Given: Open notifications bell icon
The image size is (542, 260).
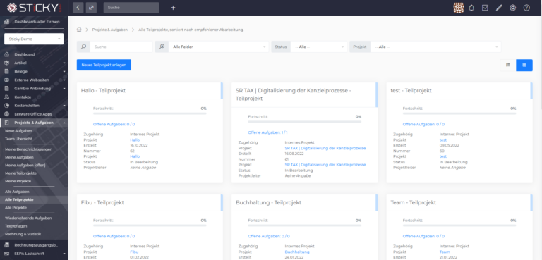Looking at the screenshot, I should click(471, 8).
